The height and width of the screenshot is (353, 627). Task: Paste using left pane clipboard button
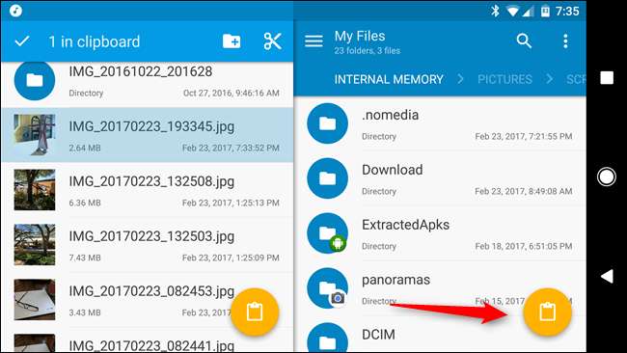click(x=255, y=312)
